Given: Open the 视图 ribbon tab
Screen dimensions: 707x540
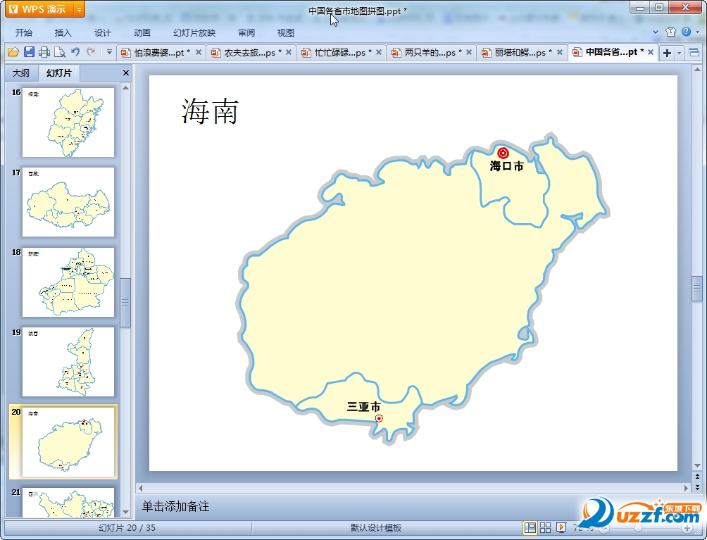Looking at the screenshot, I should coord(285,33).
